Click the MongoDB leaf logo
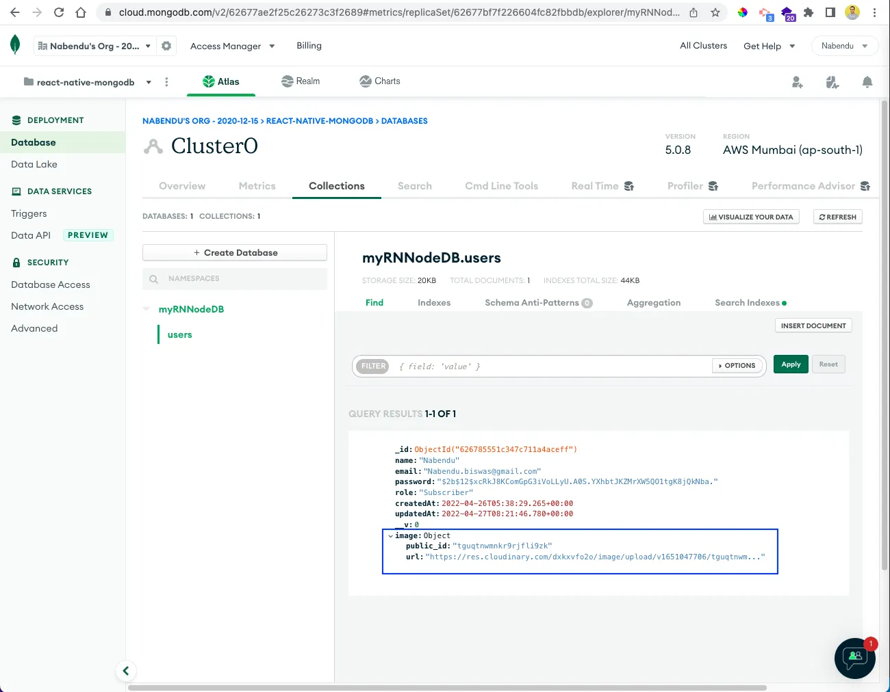Image resolution: width=890 pixels, height=692 pixels. (x=15, y=45)
